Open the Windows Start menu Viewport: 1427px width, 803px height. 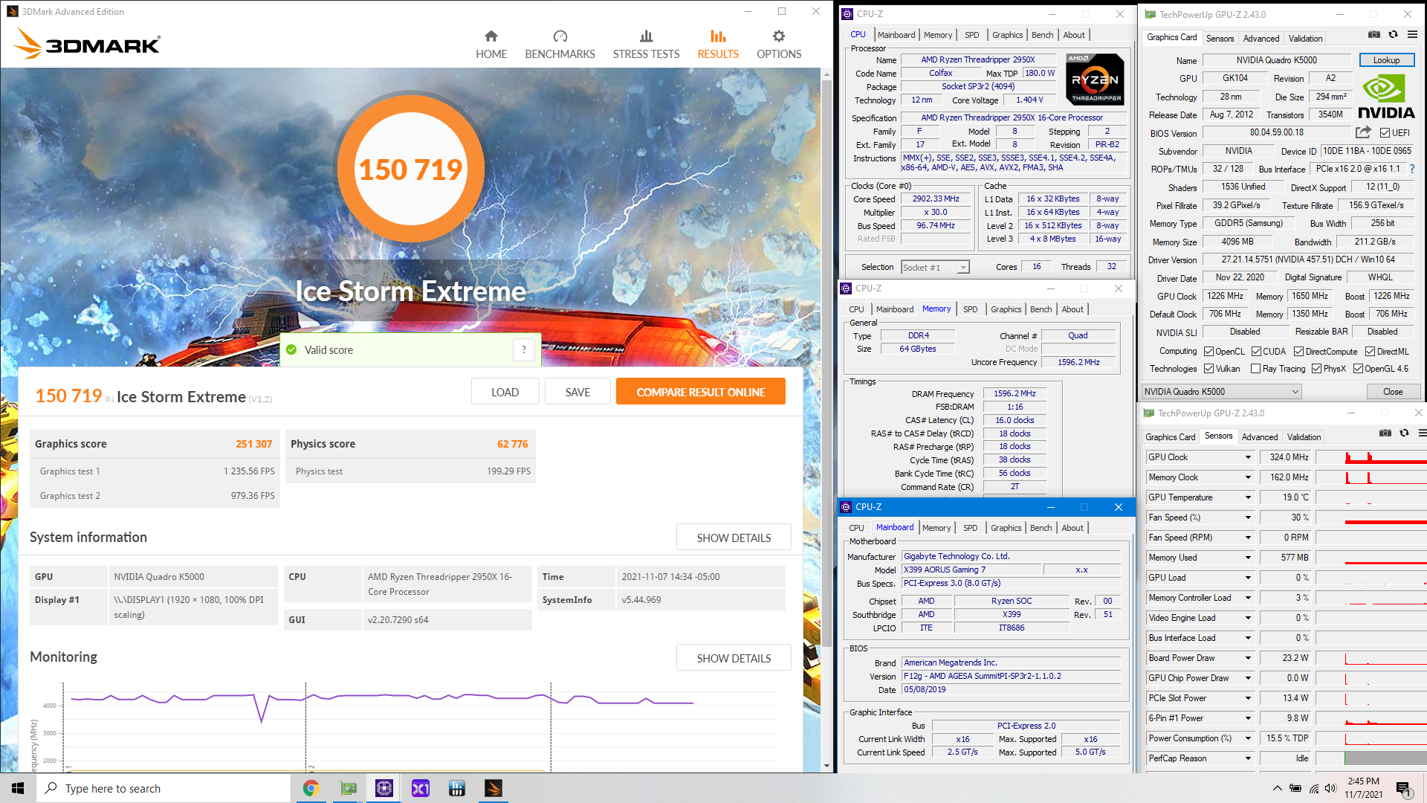[x=18, y=788]
